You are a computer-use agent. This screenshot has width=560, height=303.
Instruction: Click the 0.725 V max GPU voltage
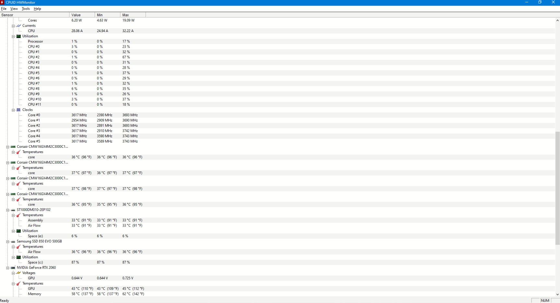point(128,278)
